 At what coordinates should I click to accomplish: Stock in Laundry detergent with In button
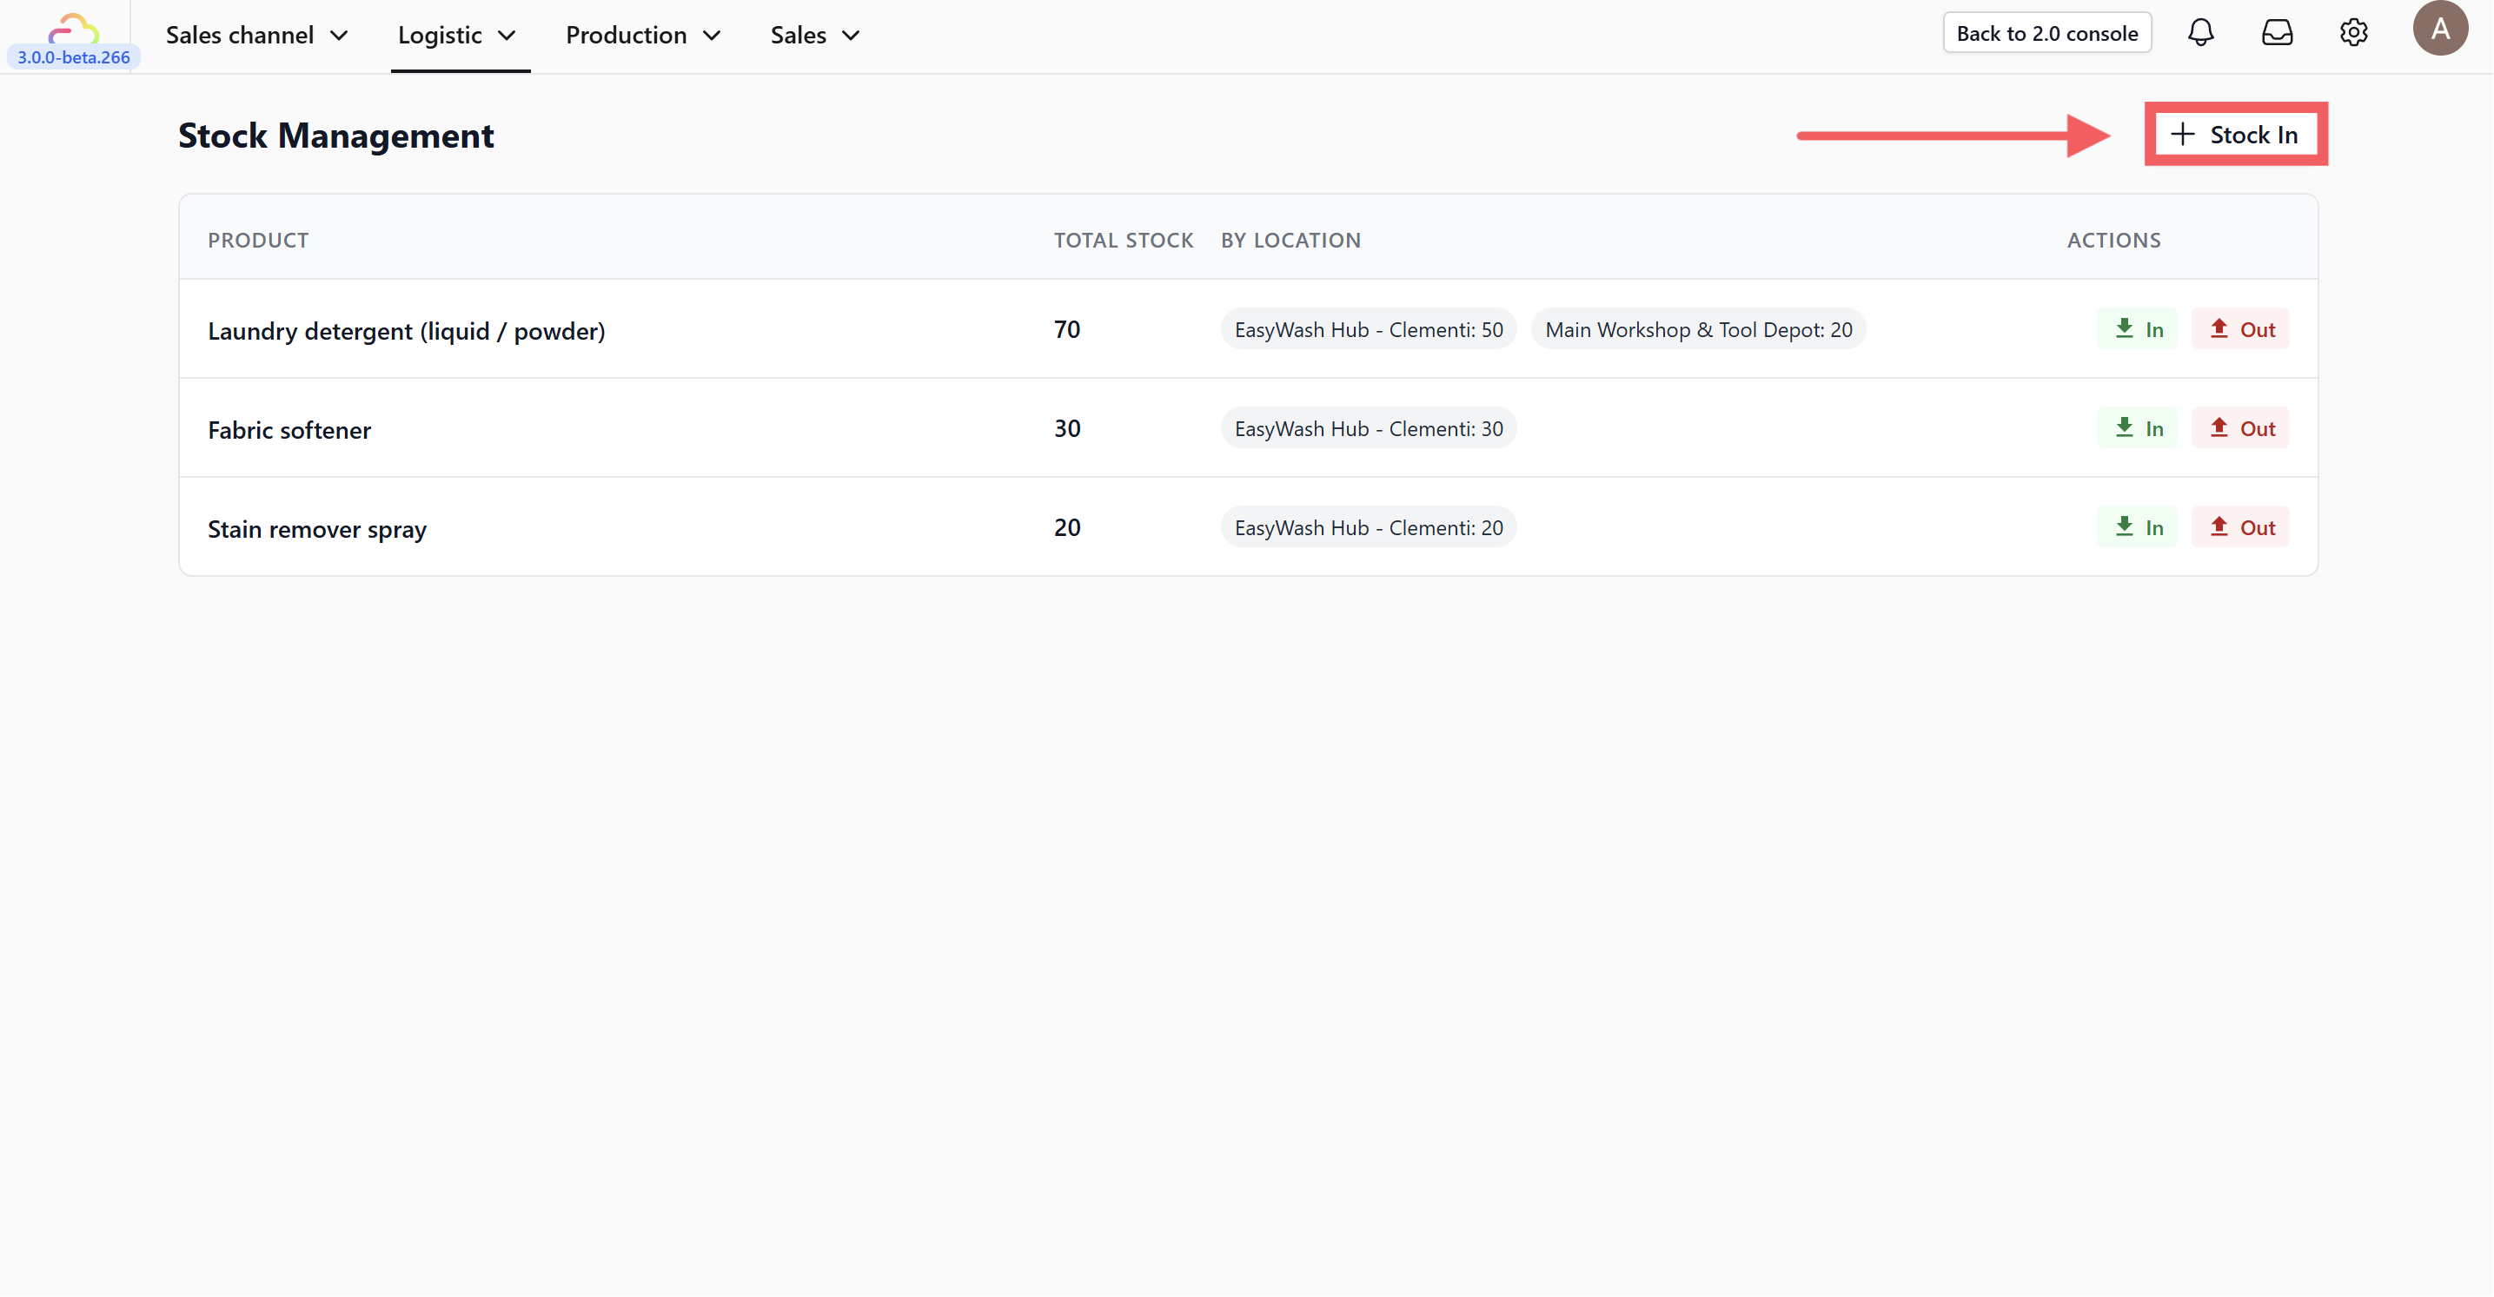point(2138,329)
